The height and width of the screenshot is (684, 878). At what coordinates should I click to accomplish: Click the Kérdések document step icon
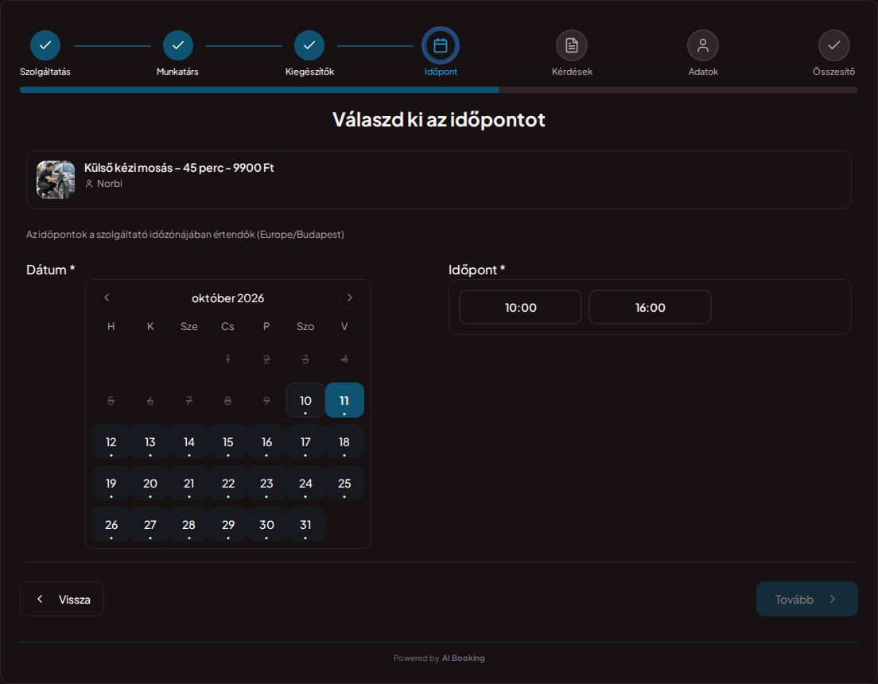point(572,45)
